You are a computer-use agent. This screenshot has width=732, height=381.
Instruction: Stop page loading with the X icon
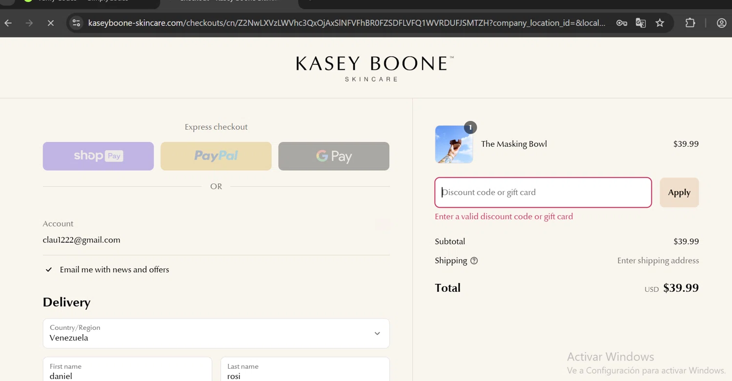[51, 23]
